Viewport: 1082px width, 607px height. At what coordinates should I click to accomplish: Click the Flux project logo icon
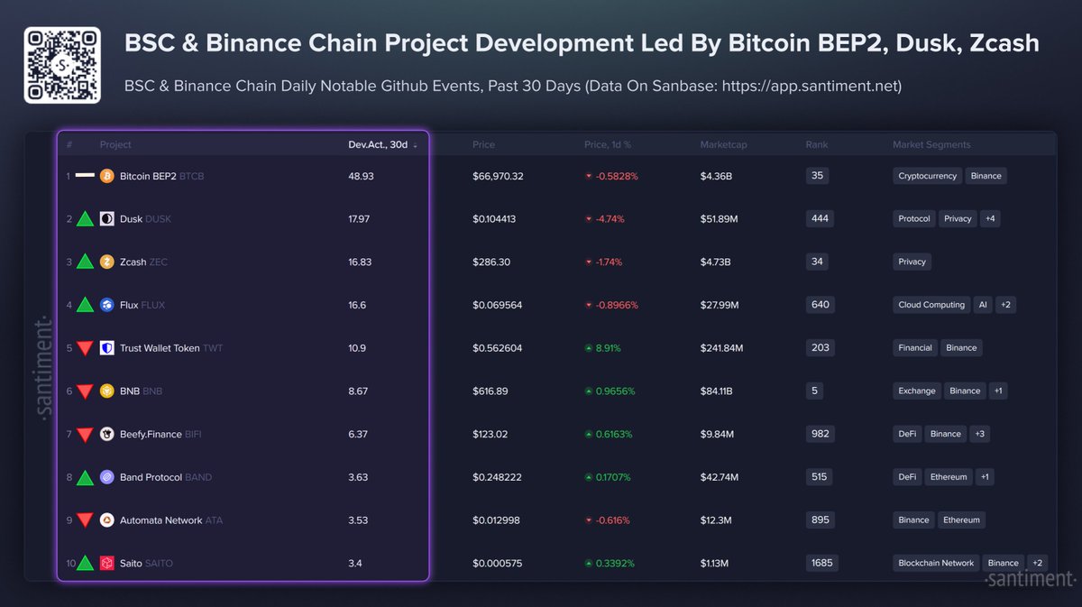tap(106, 305)
